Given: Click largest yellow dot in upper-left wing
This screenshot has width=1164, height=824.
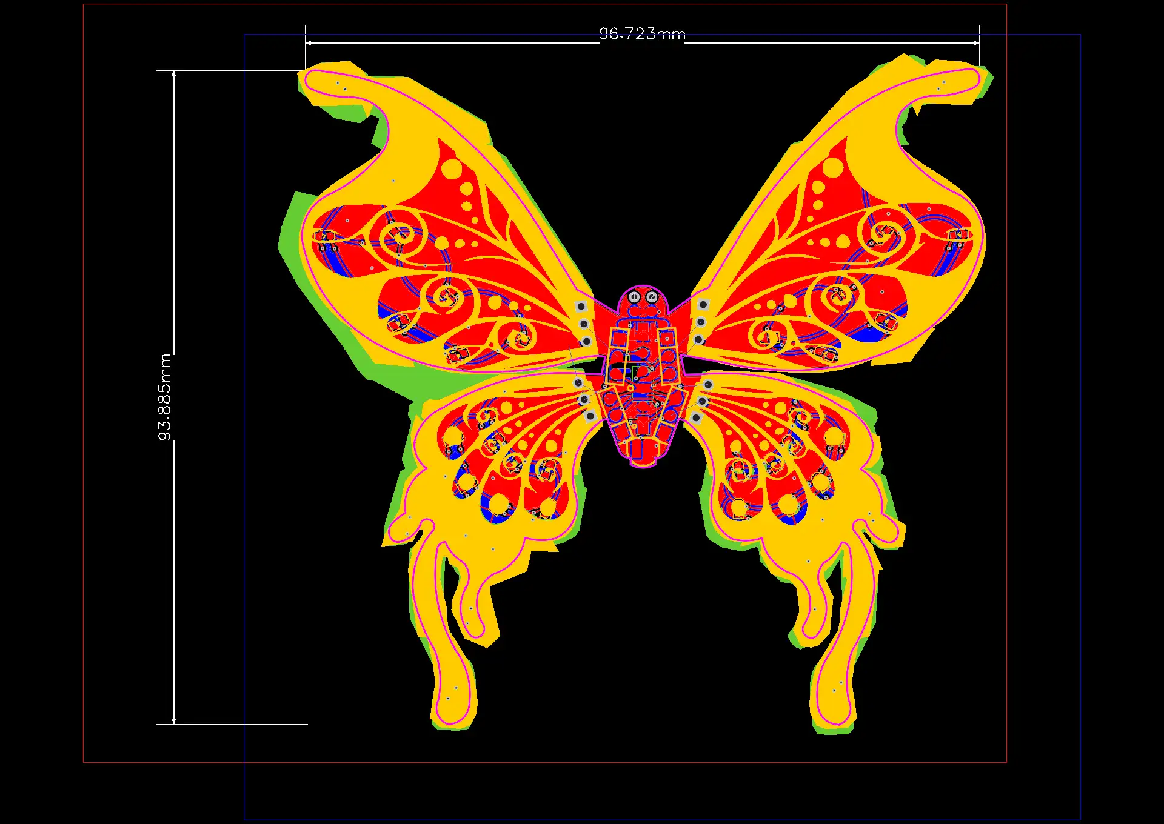Looking at the screenshot, I should [x=452, y=169].
